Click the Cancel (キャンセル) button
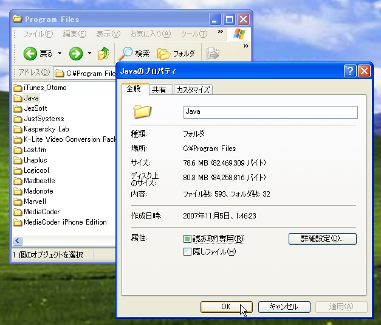Viewport: 381px width, 325px height. pyautogui.click(x=284, y=307)
